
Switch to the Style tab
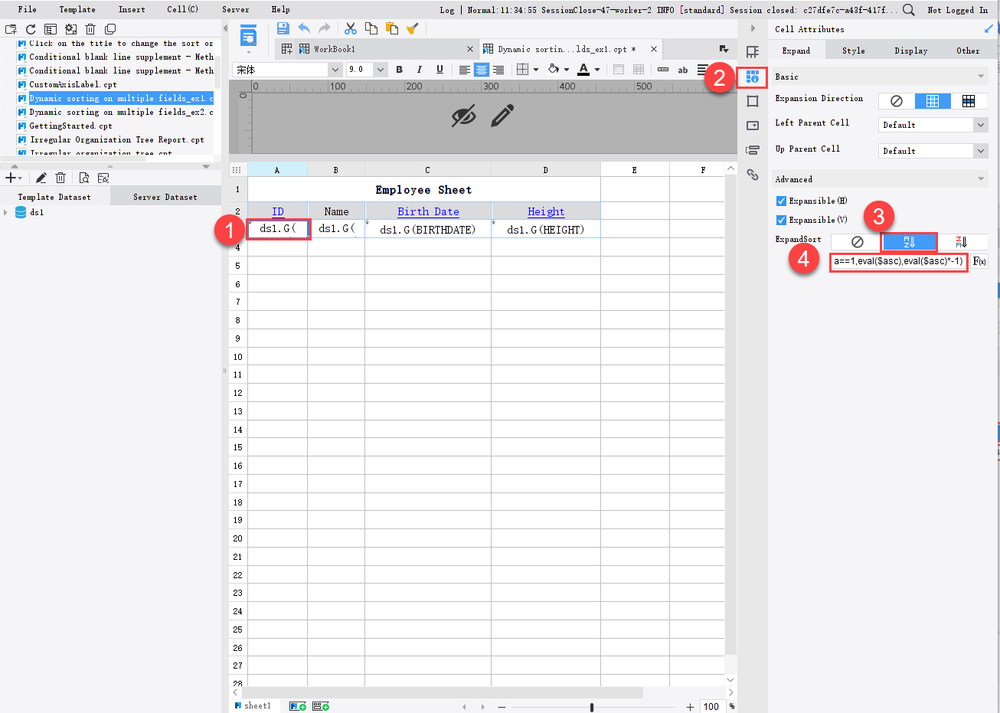(853, 51)
